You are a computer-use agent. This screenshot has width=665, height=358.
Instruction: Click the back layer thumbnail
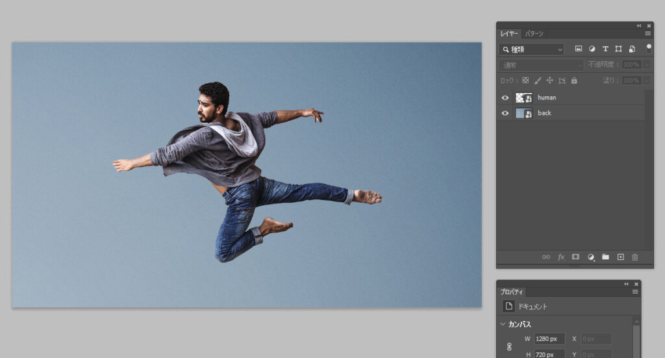(x=523, y=113)
